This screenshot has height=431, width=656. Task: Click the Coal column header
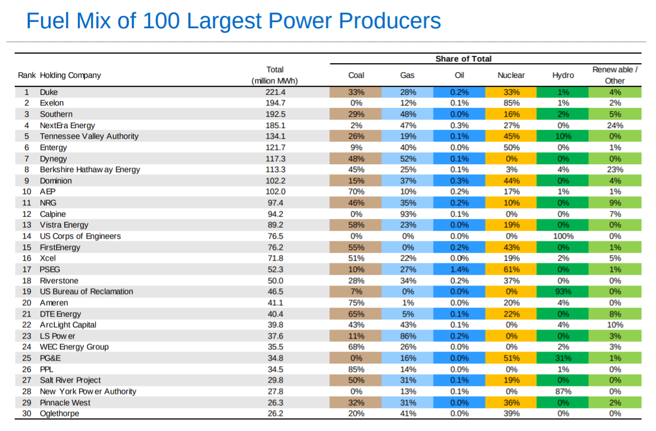(356, 75)
